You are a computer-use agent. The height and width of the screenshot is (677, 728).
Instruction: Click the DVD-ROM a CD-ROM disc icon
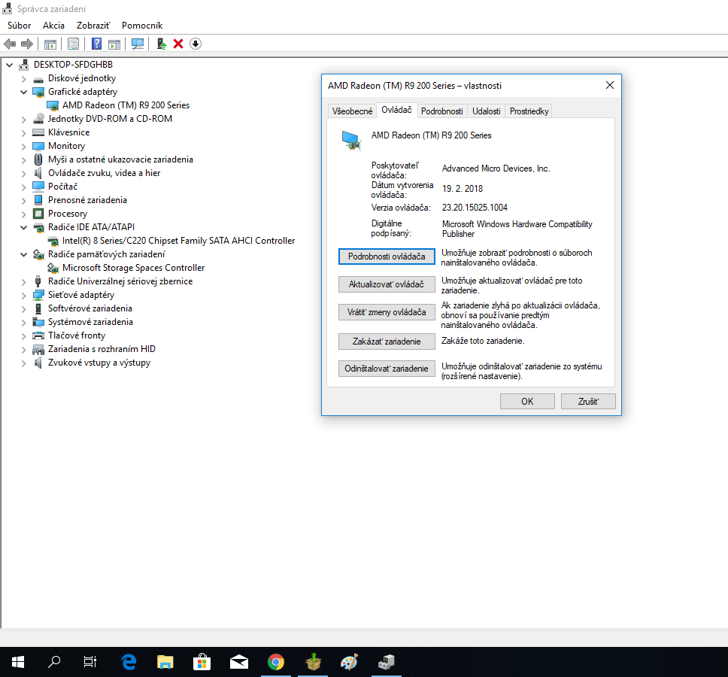[x=38, y=119]
